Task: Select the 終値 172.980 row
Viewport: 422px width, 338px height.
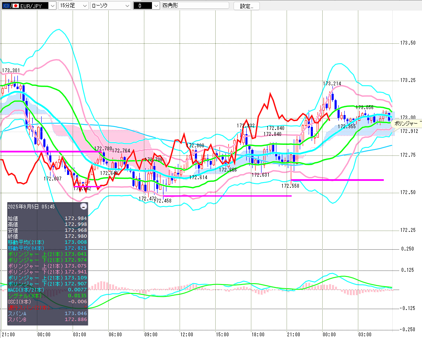Action: pyautogui.click(x=48, y=236)
